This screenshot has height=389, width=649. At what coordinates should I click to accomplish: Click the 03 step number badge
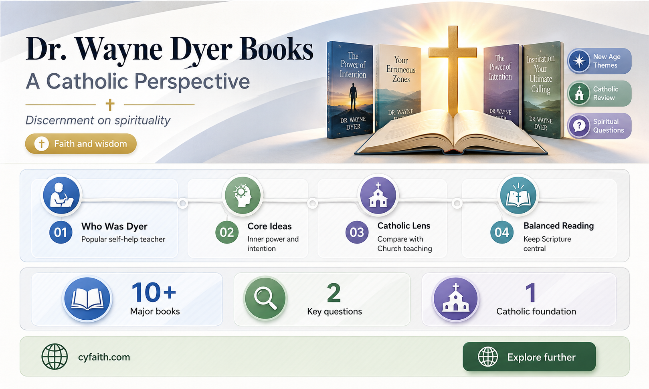(x=357, y=232)
